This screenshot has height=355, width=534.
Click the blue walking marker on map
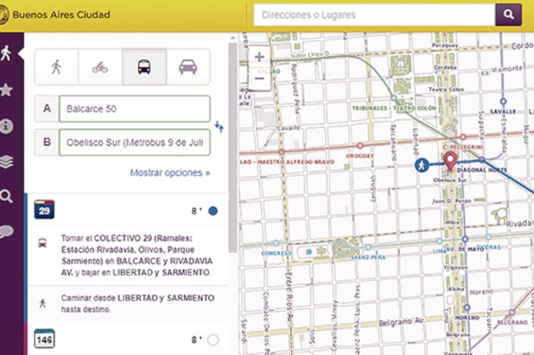(x=422, y=165)
